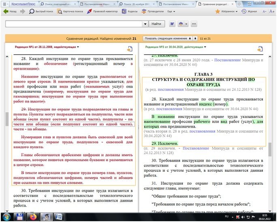Switch to first Постановление Мин... tab

click(97, 4)
